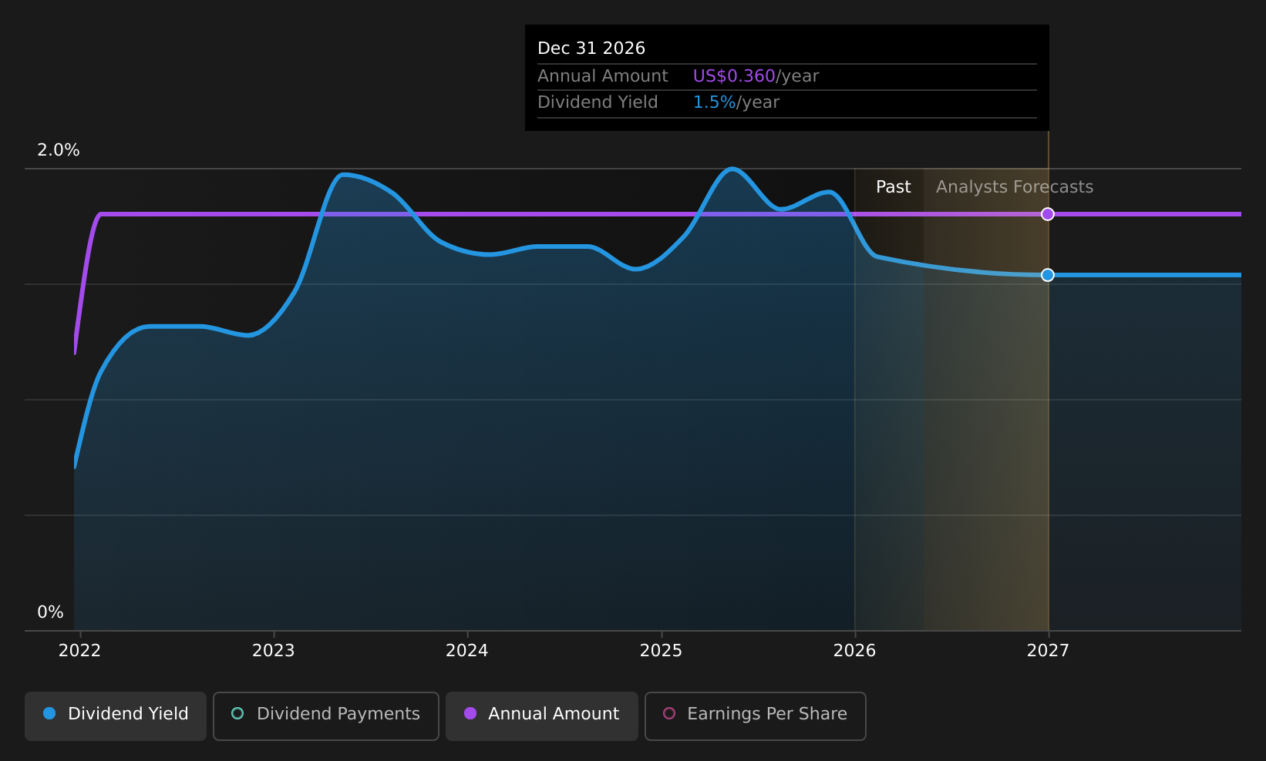The height and width of the screenshot is (761, 1266).
Task: Click the 1.5%/year tooltip value
Action: click(736, 102)
